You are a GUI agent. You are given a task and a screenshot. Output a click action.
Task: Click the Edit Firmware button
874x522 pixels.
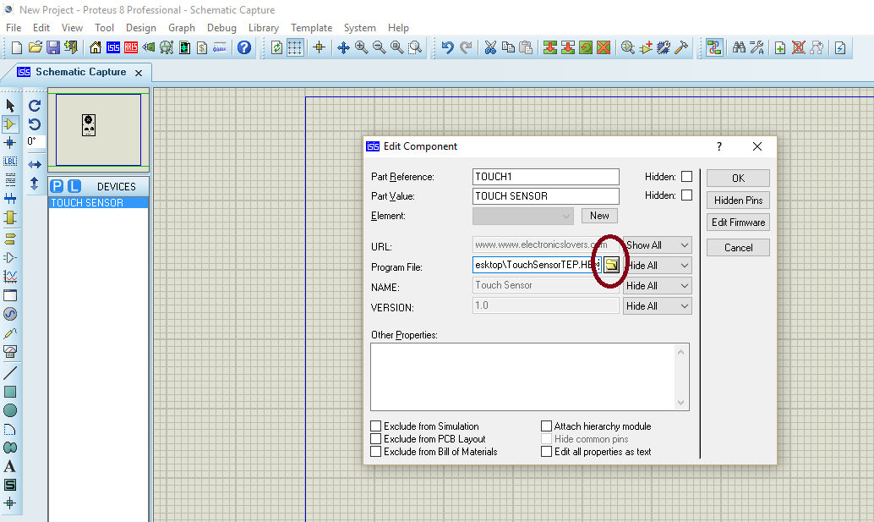pos(738,222)
